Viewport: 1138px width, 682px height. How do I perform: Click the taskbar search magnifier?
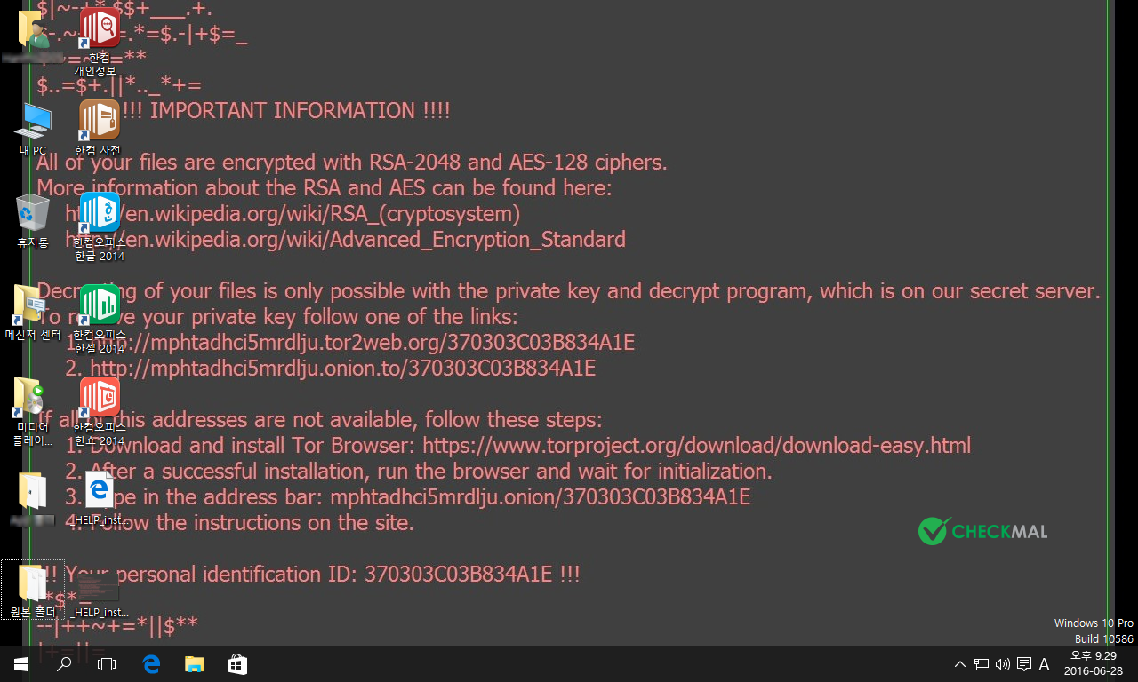[64, 664]
